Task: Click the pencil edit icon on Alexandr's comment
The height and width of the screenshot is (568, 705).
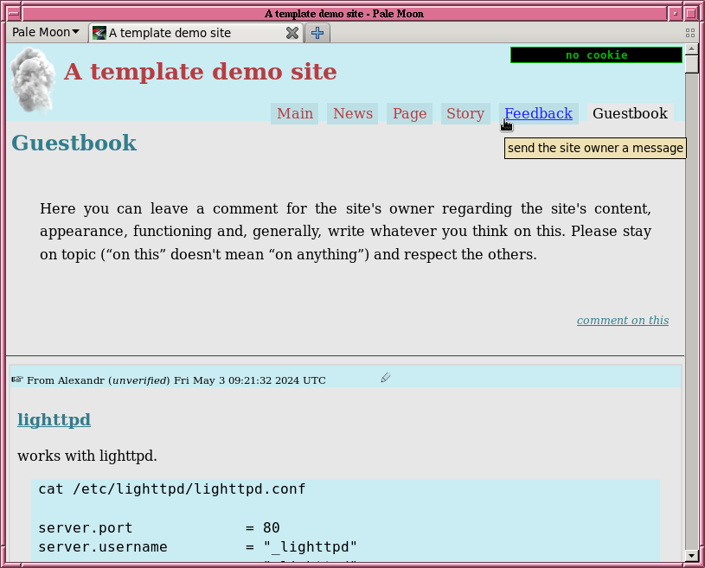Action: [386, 377]
